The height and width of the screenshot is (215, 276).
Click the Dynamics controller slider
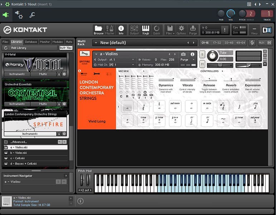[166, 80]
